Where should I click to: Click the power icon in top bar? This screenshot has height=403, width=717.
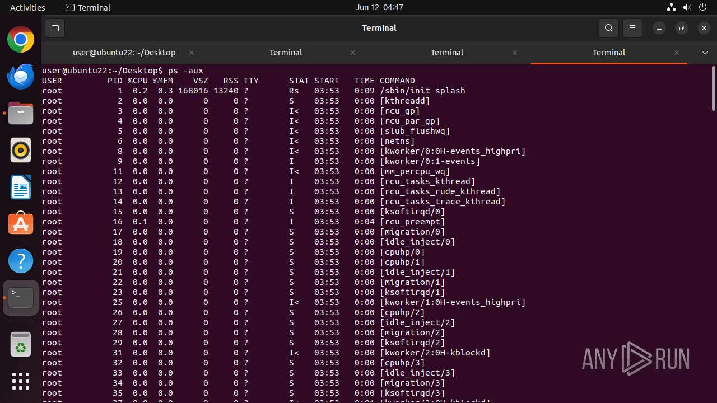tap(702, 7)
